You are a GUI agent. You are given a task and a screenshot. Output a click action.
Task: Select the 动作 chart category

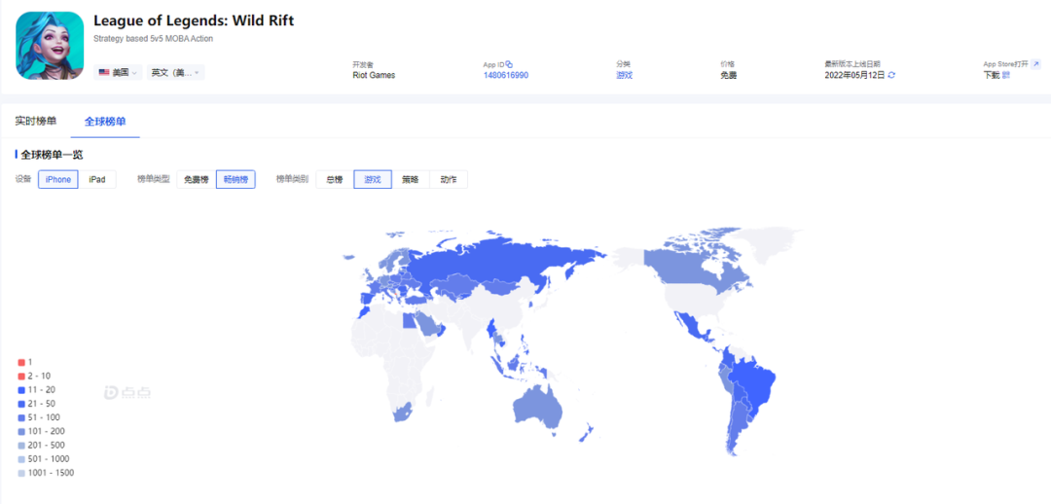click(x=449, y=180)
